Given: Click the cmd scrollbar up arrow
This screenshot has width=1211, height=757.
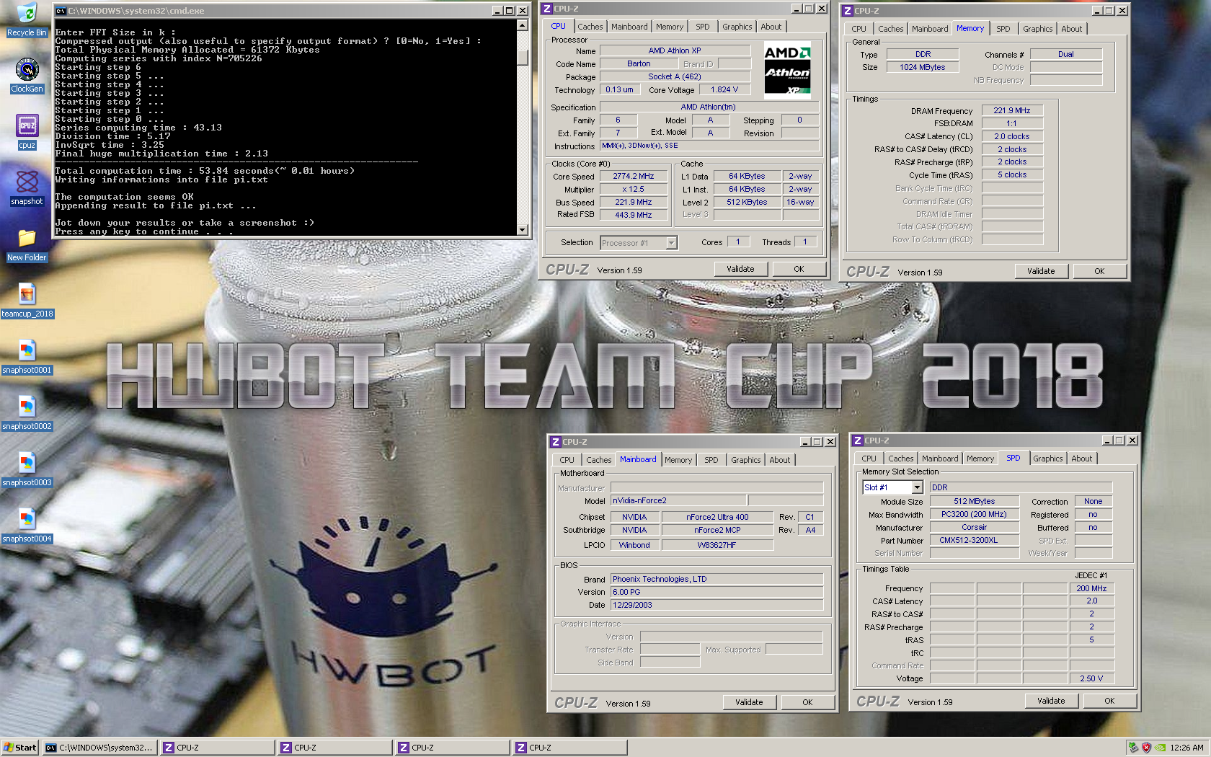Looking at the screenshot, I should click(523, 25).
